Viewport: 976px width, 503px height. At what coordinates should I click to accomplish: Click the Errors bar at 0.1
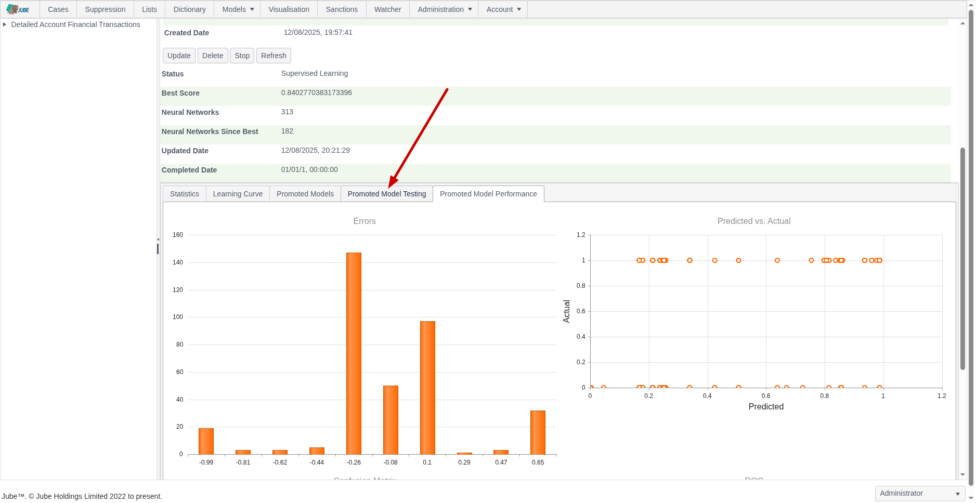427,388
